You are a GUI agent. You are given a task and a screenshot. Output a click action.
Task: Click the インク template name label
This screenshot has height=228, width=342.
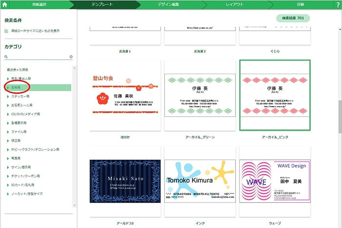pyautogui.click(x=200, y=223)
